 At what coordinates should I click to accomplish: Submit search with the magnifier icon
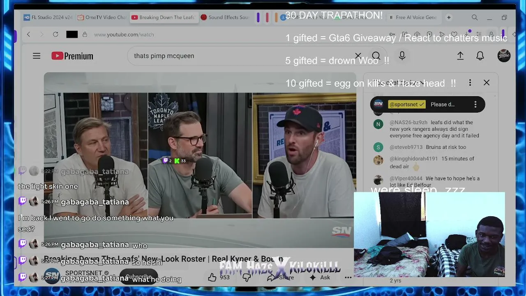[x=376, y=56]
